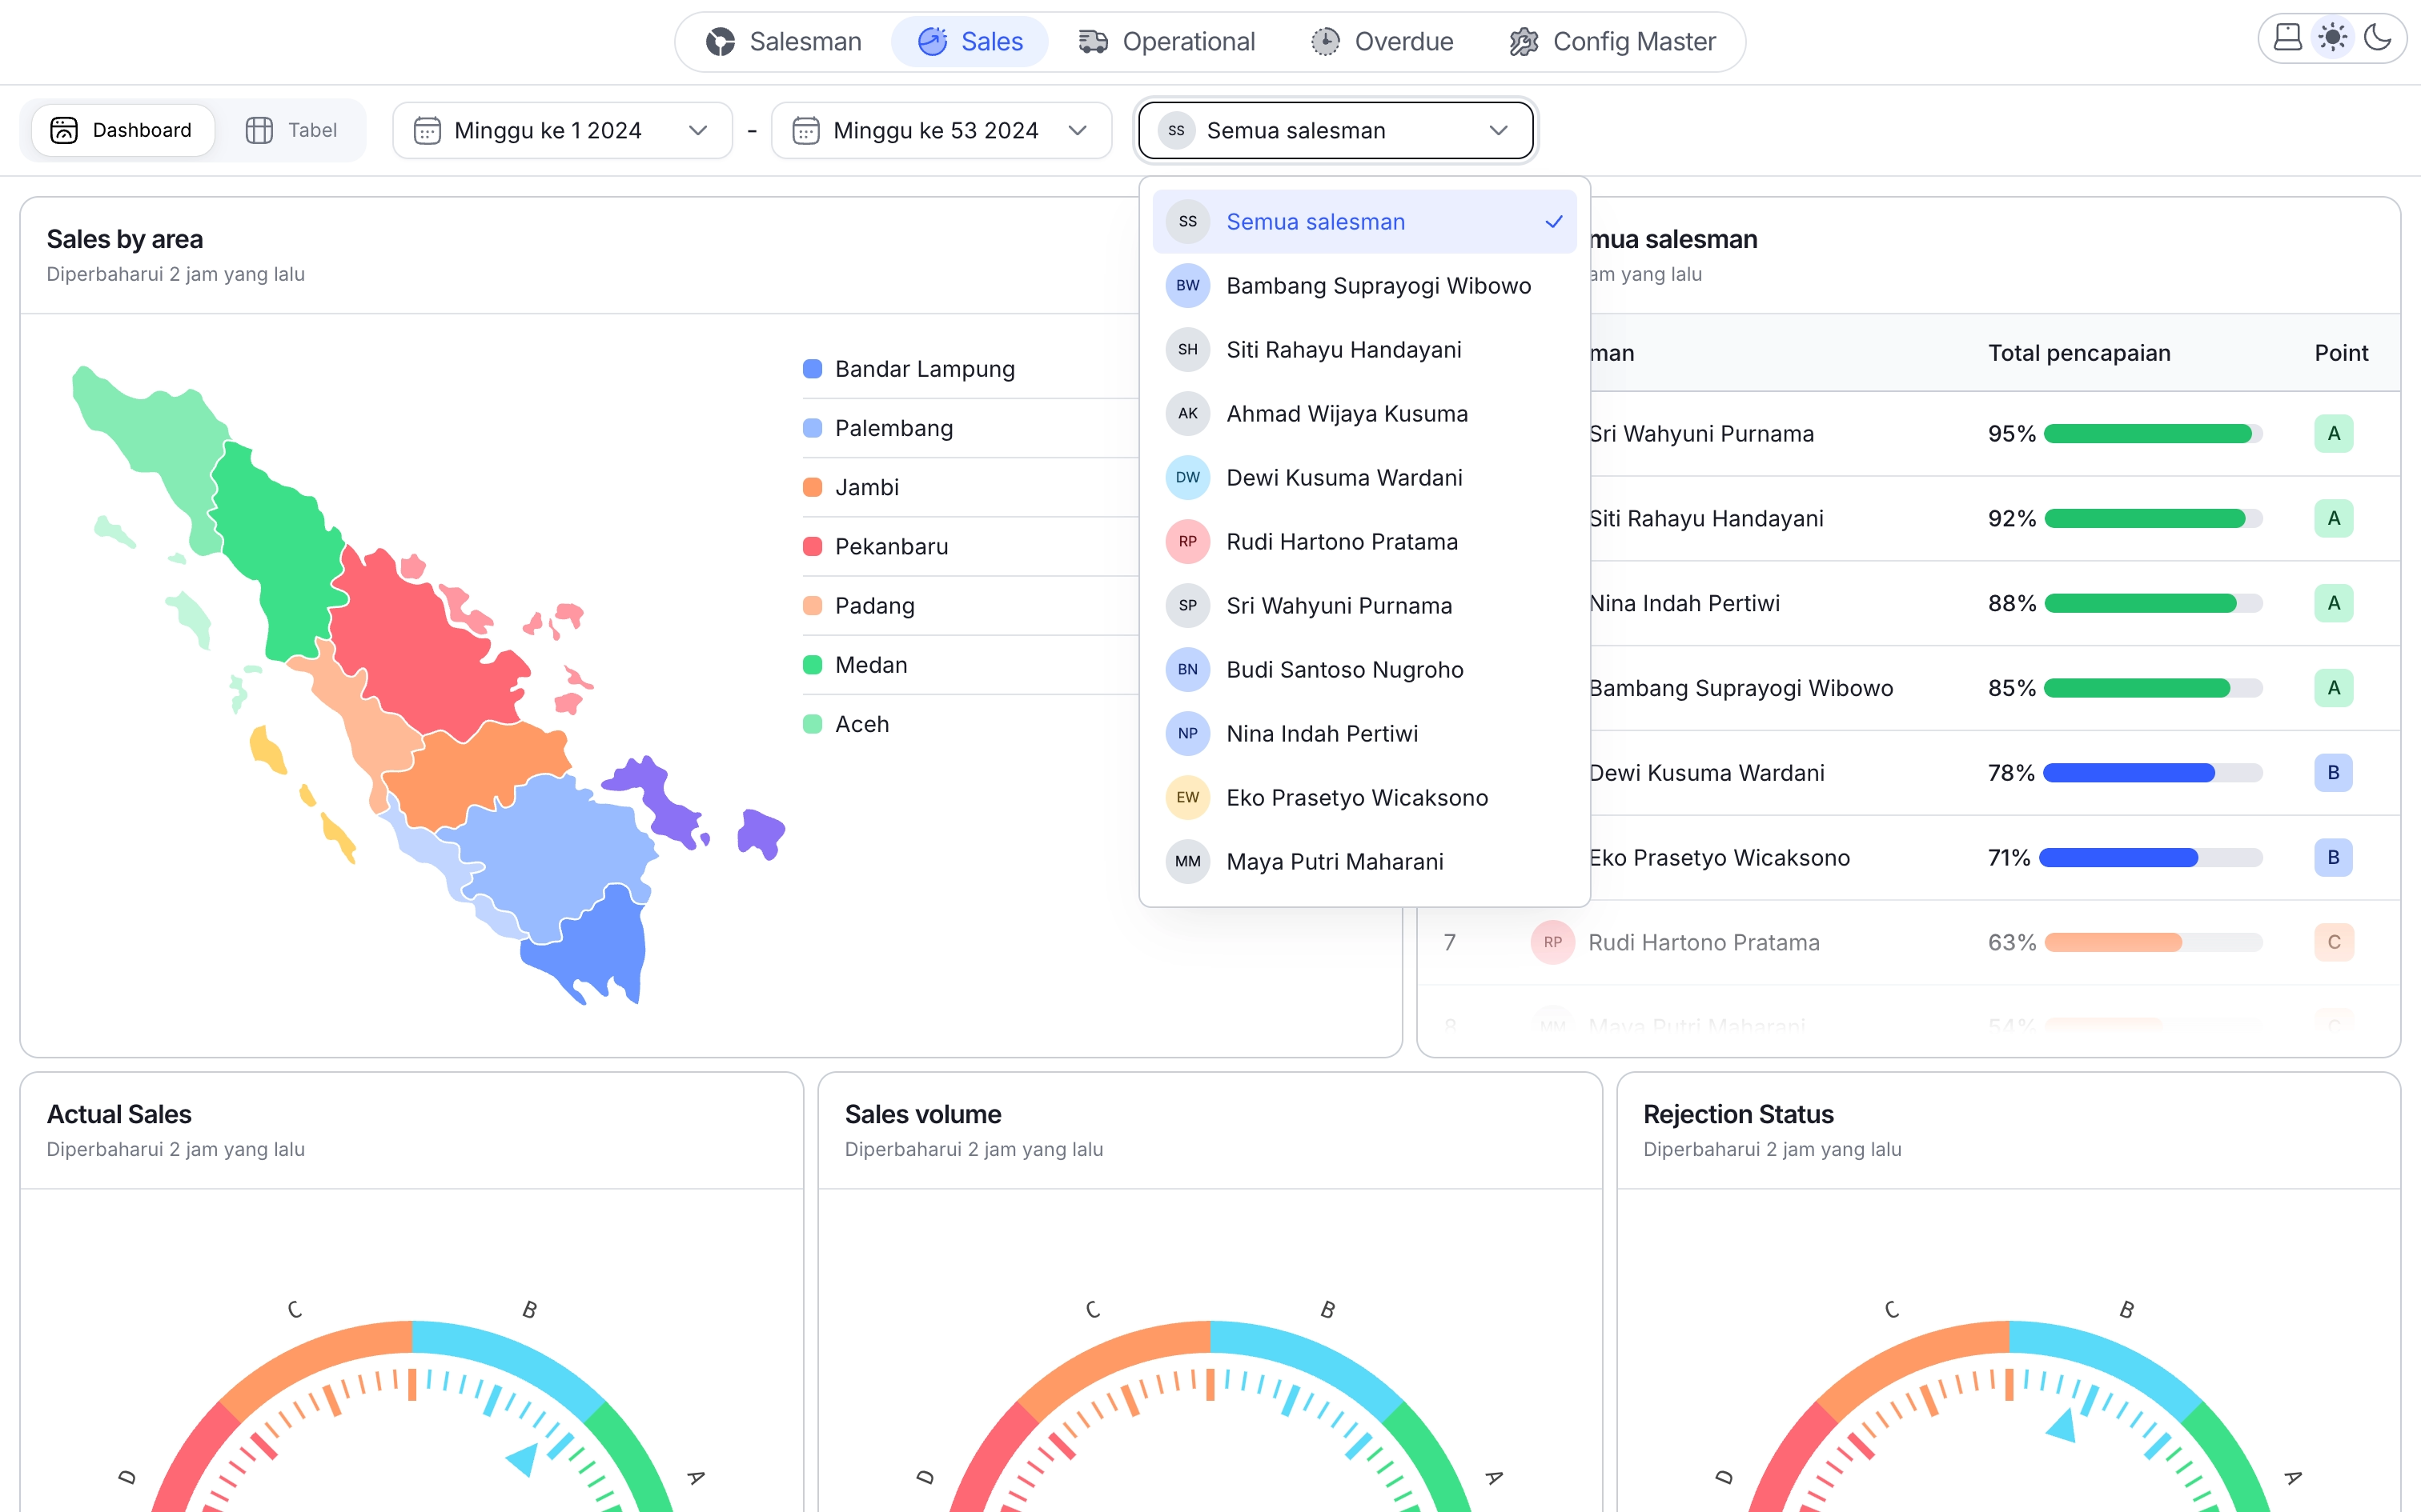This screenshot has width=2421, height=1512.
Task: Click the EW avatar in the dropdown
Action: coord(1187,798)
